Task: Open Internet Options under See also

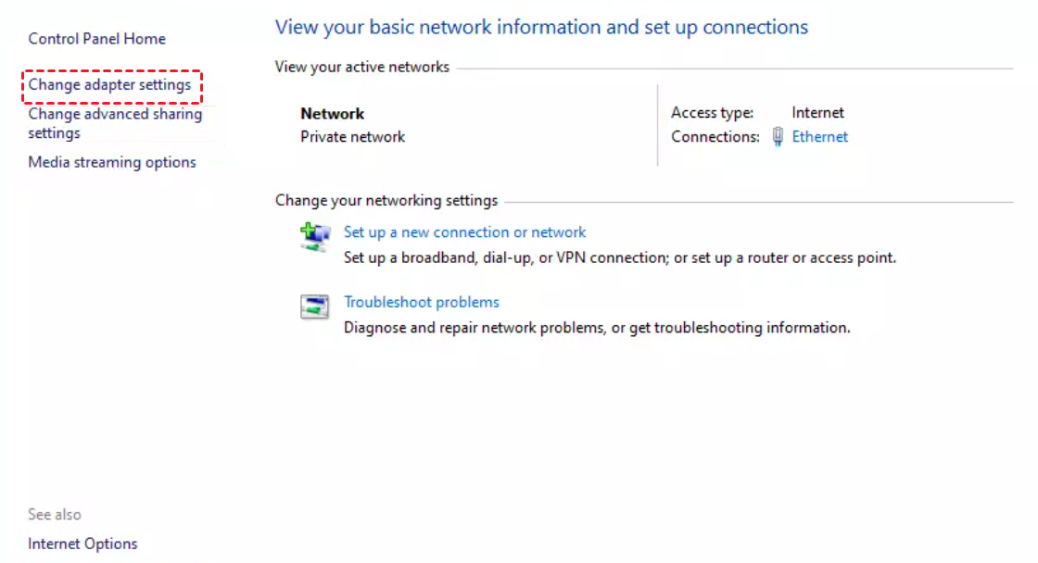Action: tap(82, 544)
